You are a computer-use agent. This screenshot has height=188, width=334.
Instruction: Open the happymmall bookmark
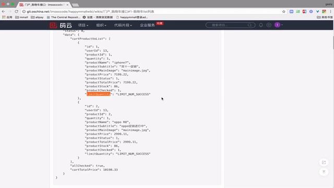132,17
